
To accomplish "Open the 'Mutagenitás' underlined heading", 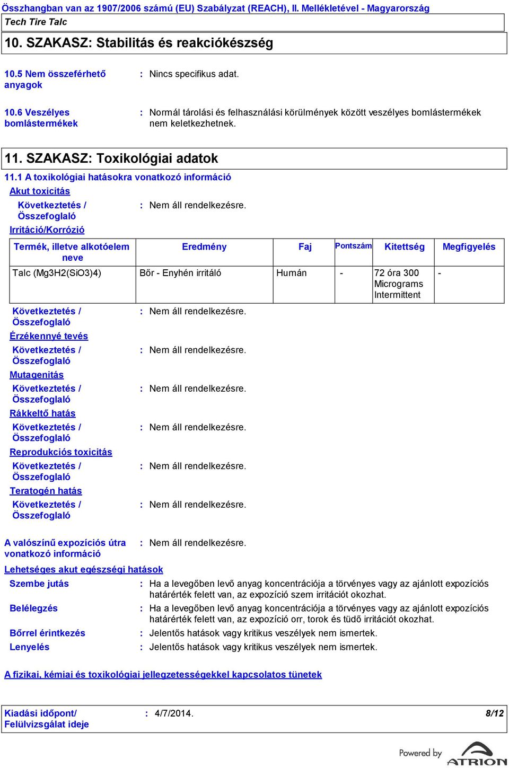I will tap(37, 374).
